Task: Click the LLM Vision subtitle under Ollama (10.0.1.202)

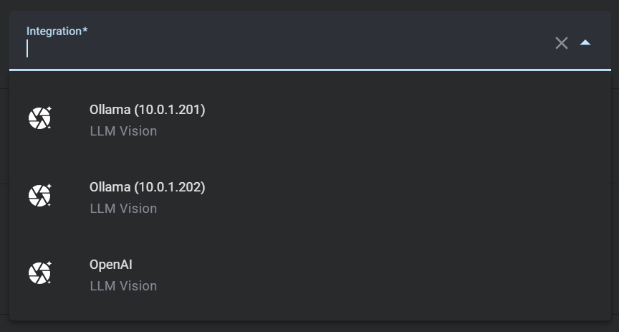Action: [123, 209]
